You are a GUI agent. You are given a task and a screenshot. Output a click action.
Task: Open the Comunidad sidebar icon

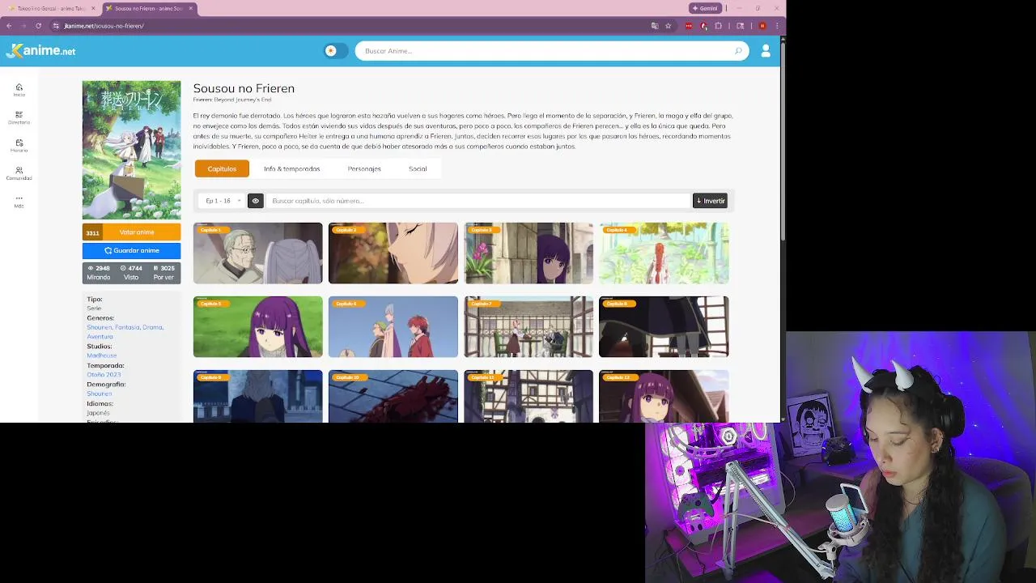[19, 173]
